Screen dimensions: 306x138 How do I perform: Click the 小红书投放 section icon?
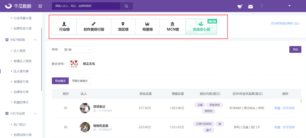point(7,40)
